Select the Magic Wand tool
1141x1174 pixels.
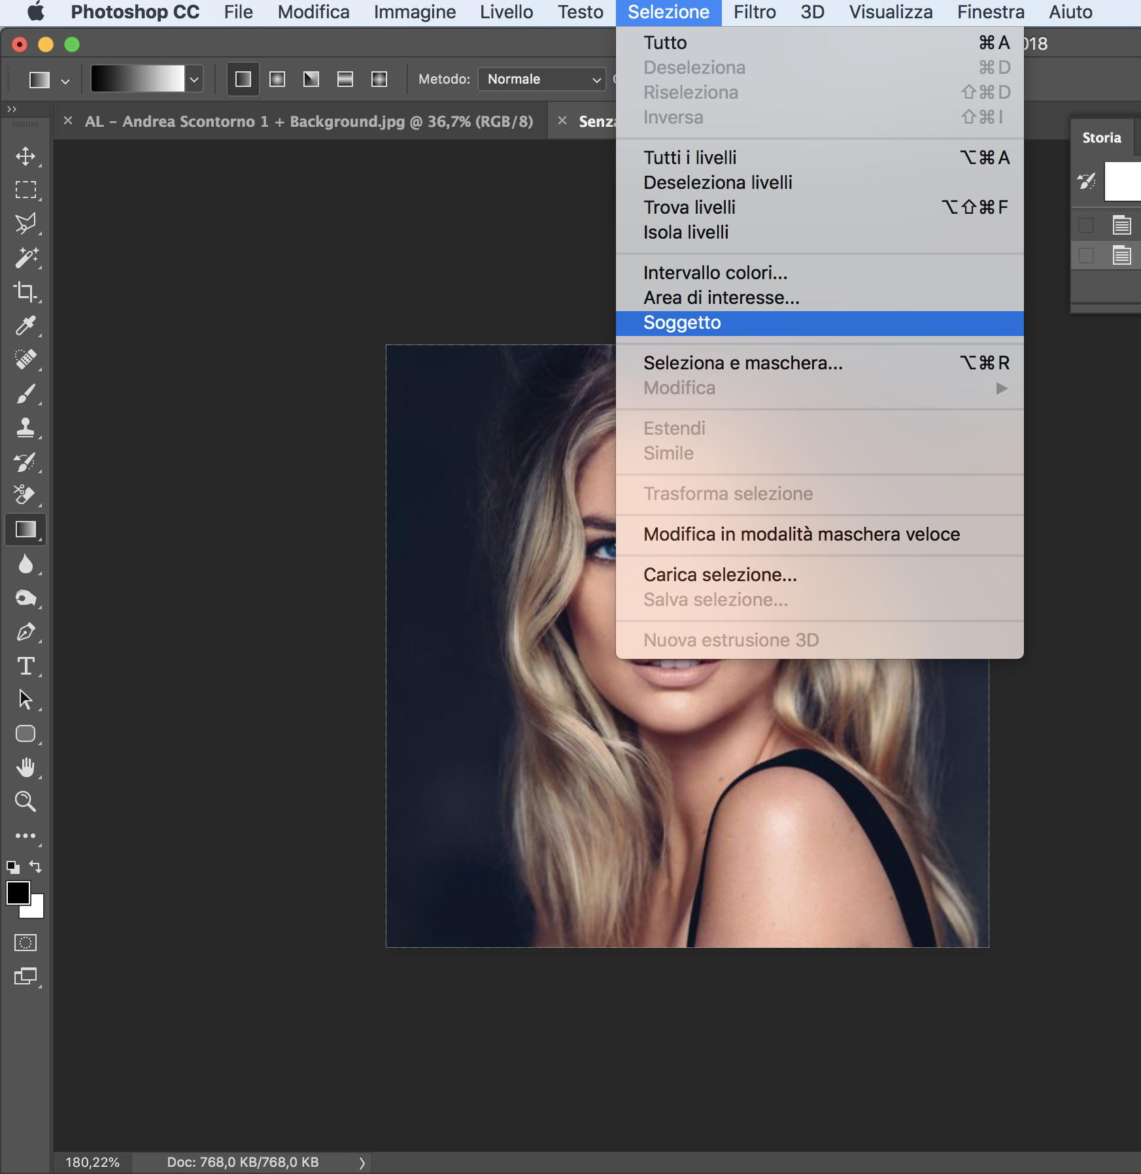(x=26, y=258)
